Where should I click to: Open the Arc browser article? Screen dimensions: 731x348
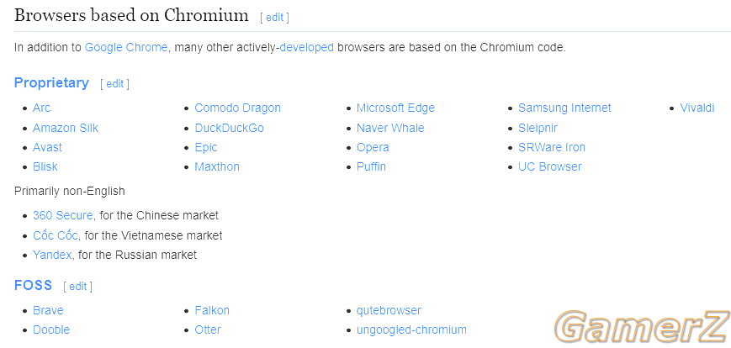click(41, 108)
